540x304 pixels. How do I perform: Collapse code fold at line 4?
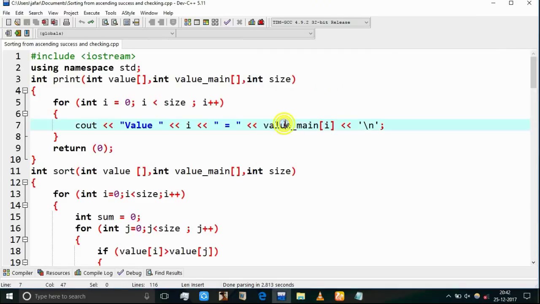tap(25, 91)
